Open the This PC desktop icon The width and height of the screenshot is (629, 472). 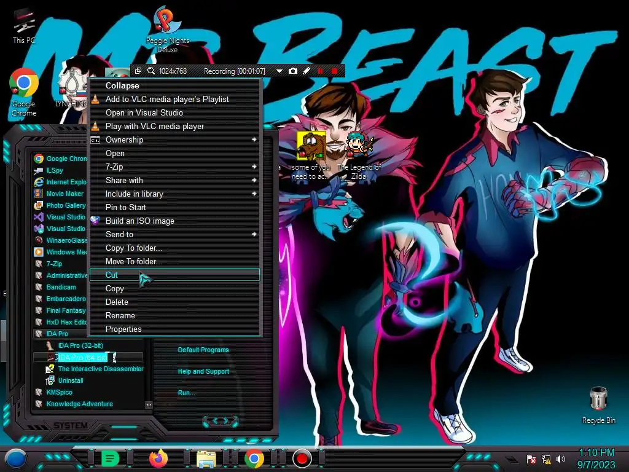click(x=23, y=26)
